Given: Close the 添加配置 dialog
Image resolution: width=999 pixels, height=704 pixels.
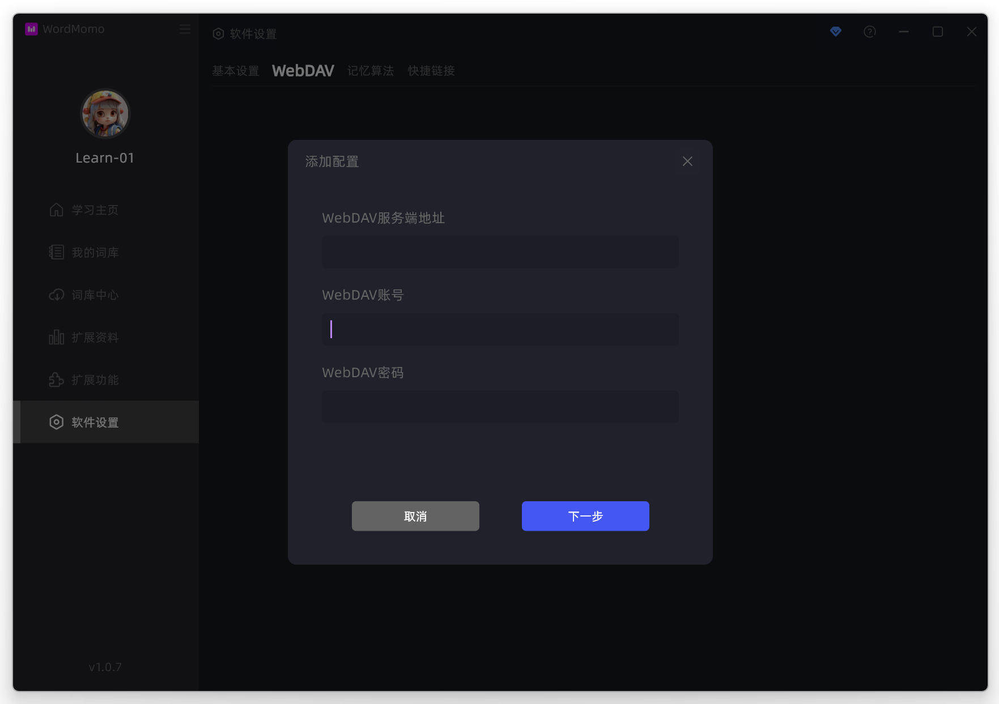Looking at the screenshot, I should point(687,161).
